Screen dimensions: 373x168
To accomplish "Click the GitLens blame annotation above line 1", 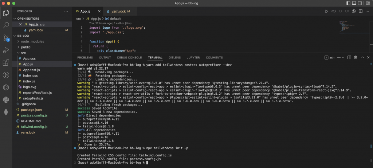I will point(110,24).
